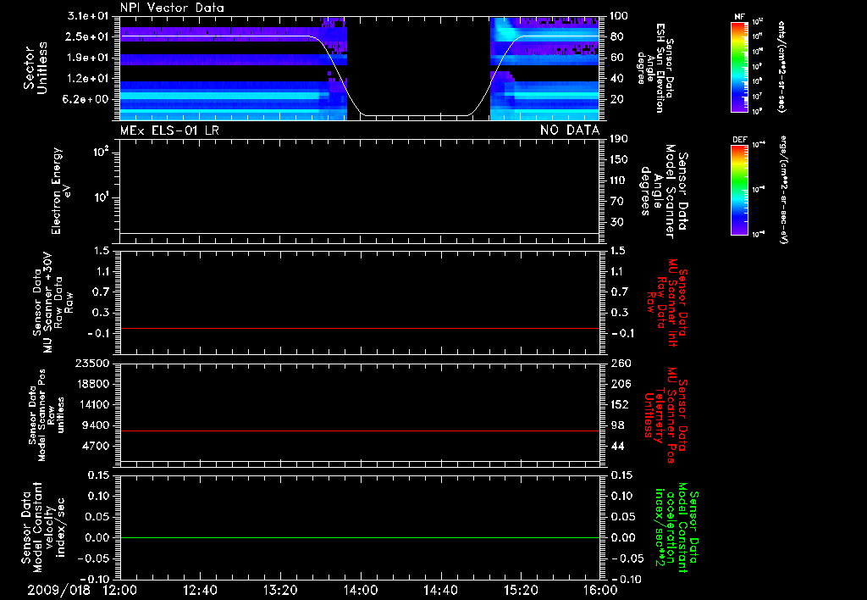Click the 3.1e+01 sector tick label
The width and height of the screenshot is (867, 600).
pos(87,16)
